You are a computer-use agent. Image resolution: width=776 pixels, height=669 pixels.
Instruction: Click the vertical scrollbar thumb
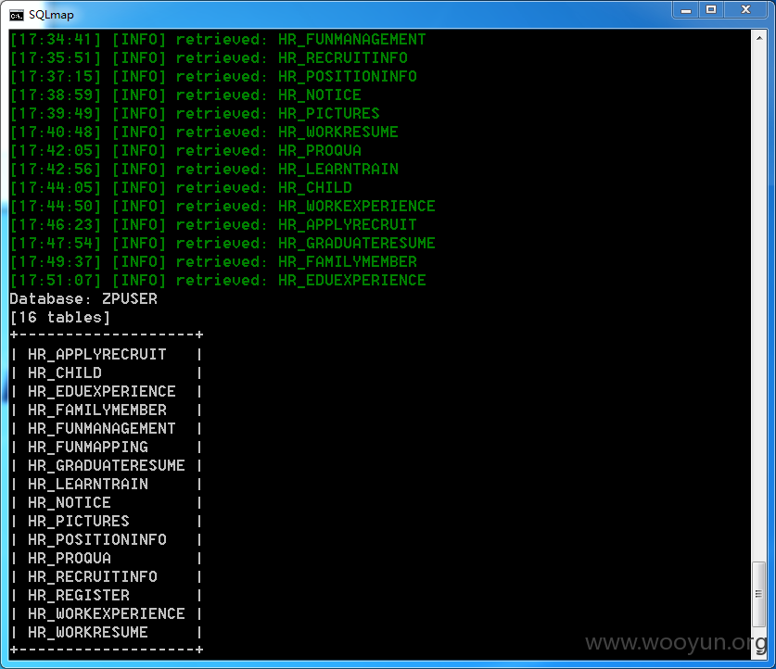coord(758,594)
